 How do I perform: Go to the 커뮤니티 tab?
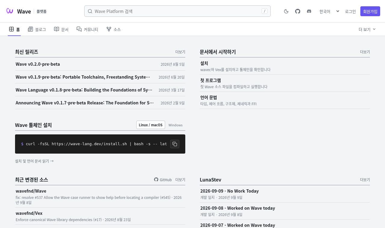point(87,29)
